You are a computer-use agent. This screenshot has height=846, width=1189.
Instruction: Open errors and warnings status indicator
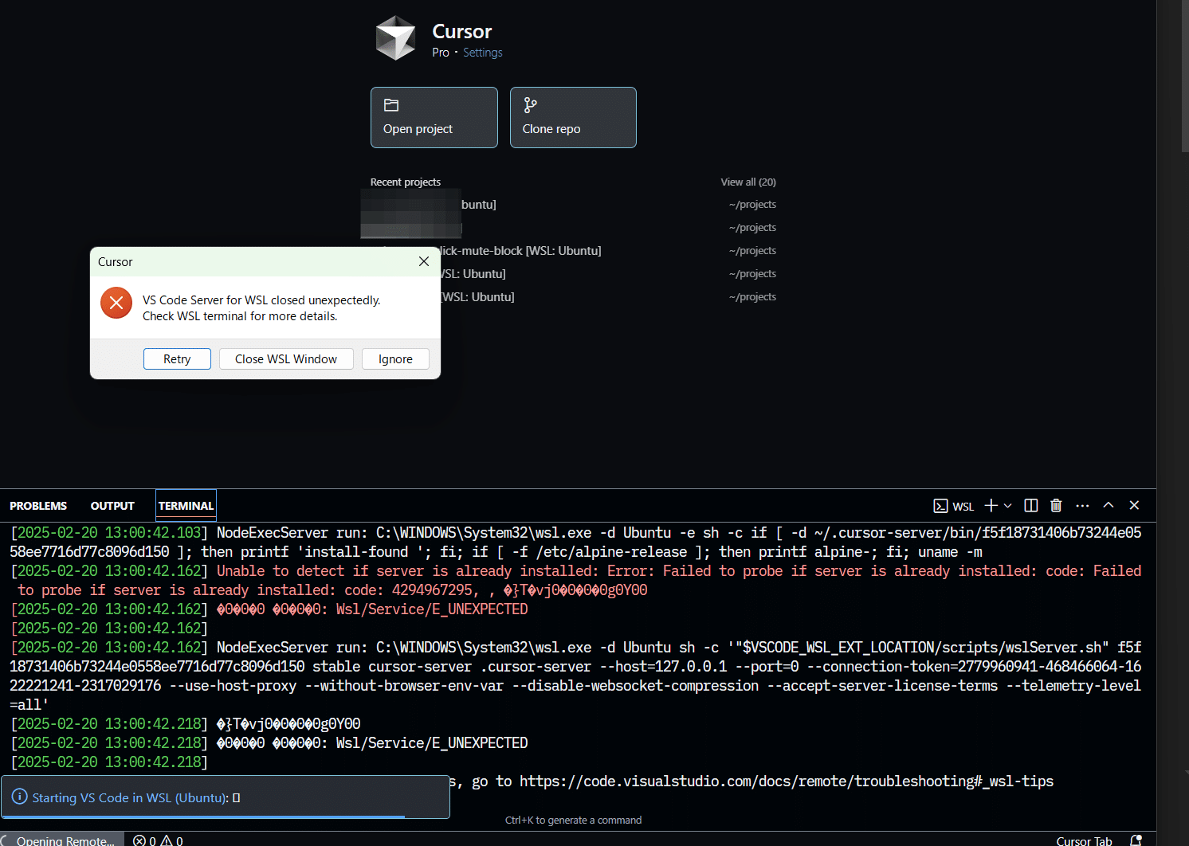tap(158, 840)
